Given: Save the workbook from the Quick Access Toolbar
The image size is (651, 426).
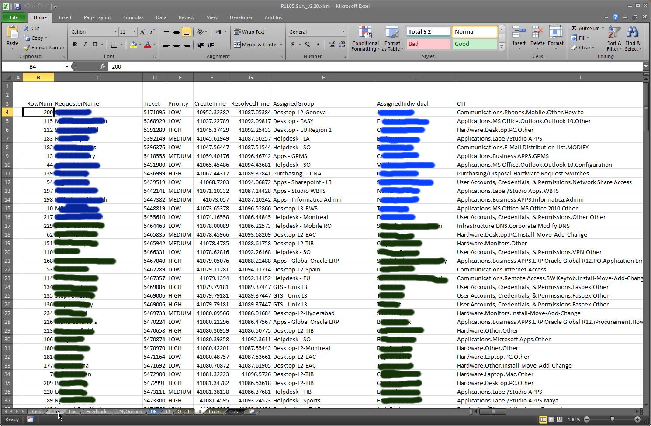Looking at the screenshot, I should (x=17, y=7).
